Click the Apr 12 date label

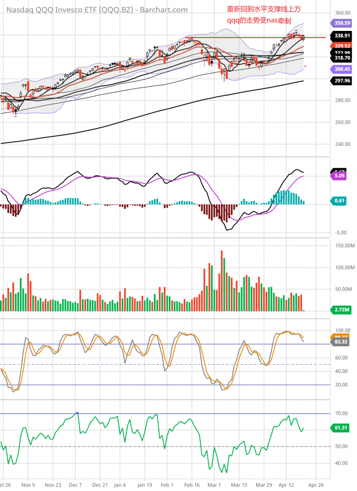point(286,485)
